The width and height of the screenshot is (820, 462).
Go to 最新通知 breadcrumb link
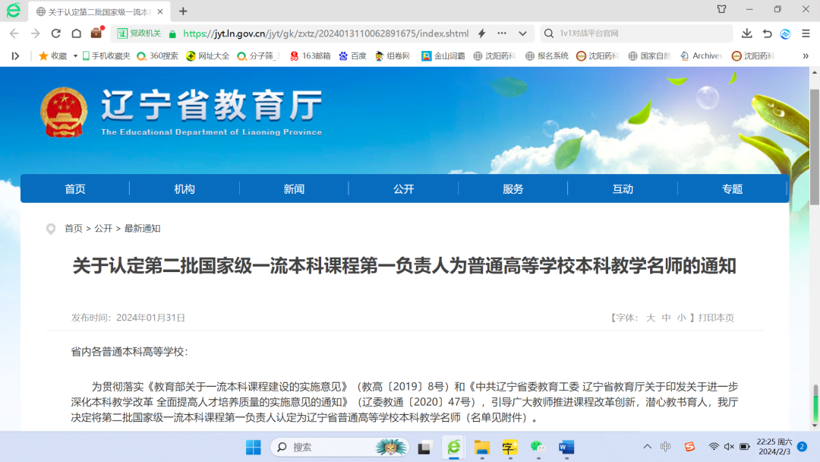(x=142, y=229)
